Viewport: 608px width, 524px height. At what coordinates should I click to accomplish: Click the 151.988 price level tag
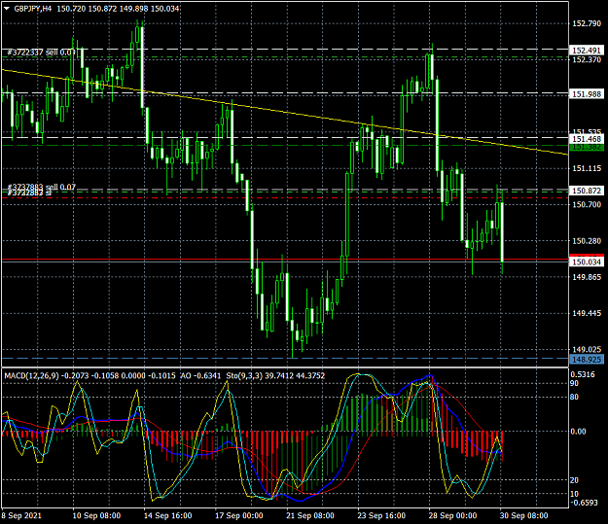[x=587, y=94]
